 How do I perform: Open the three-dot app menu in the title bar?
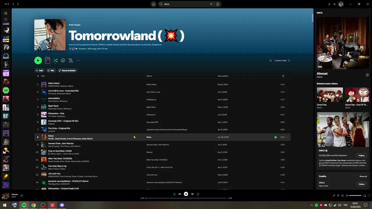(x=7, y=4)
